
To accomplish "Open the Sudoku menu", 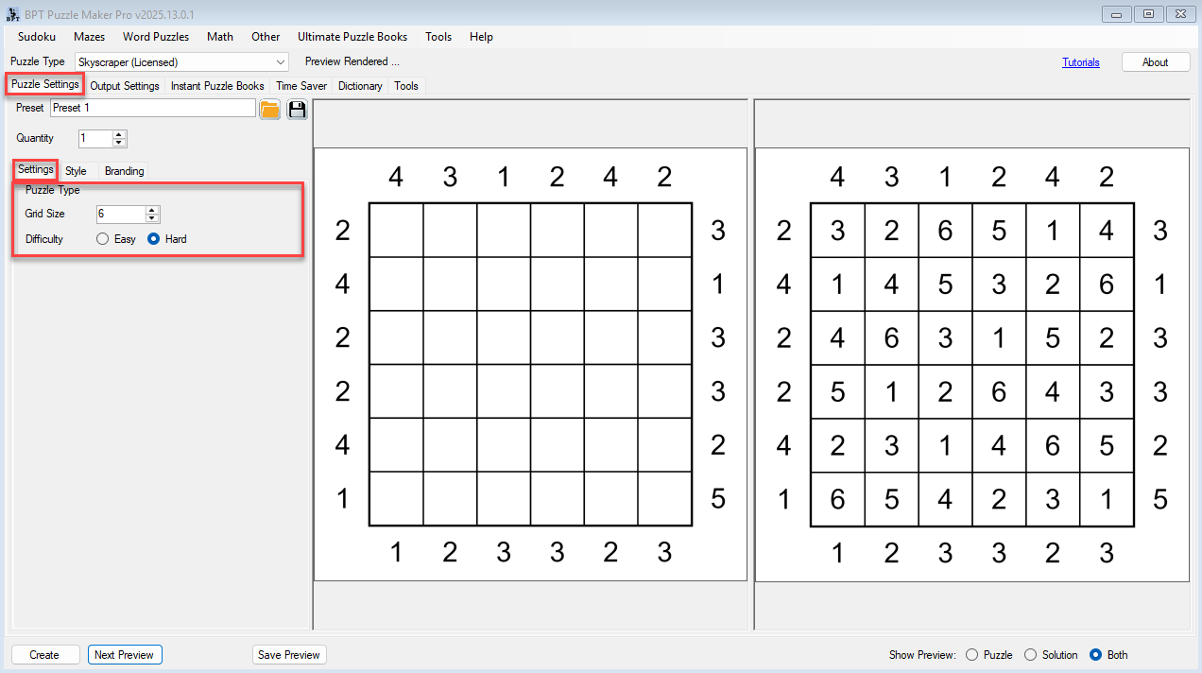I will pyautogui.click(x=37, y=37).
